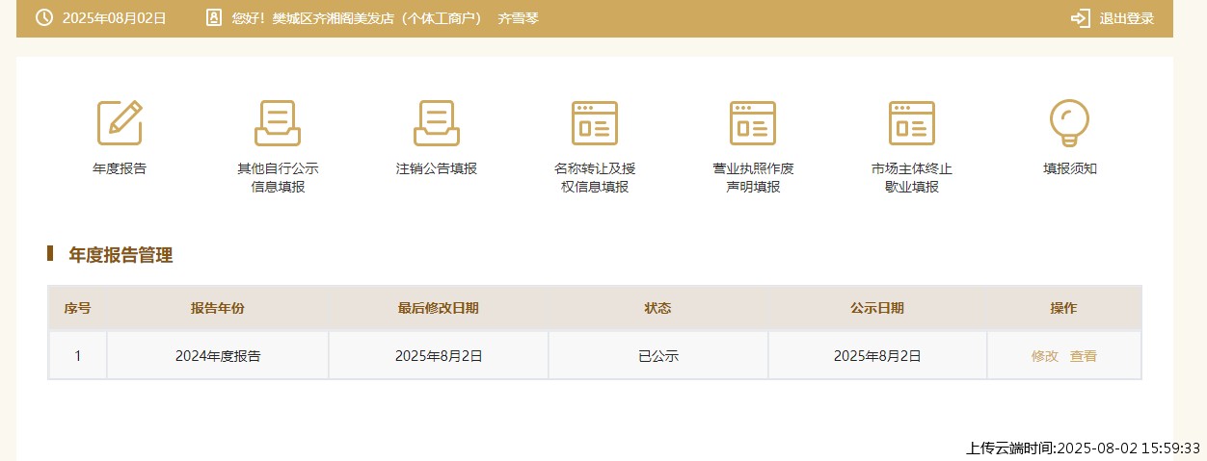Click the user badge icon beside 您好

(214, 18)
